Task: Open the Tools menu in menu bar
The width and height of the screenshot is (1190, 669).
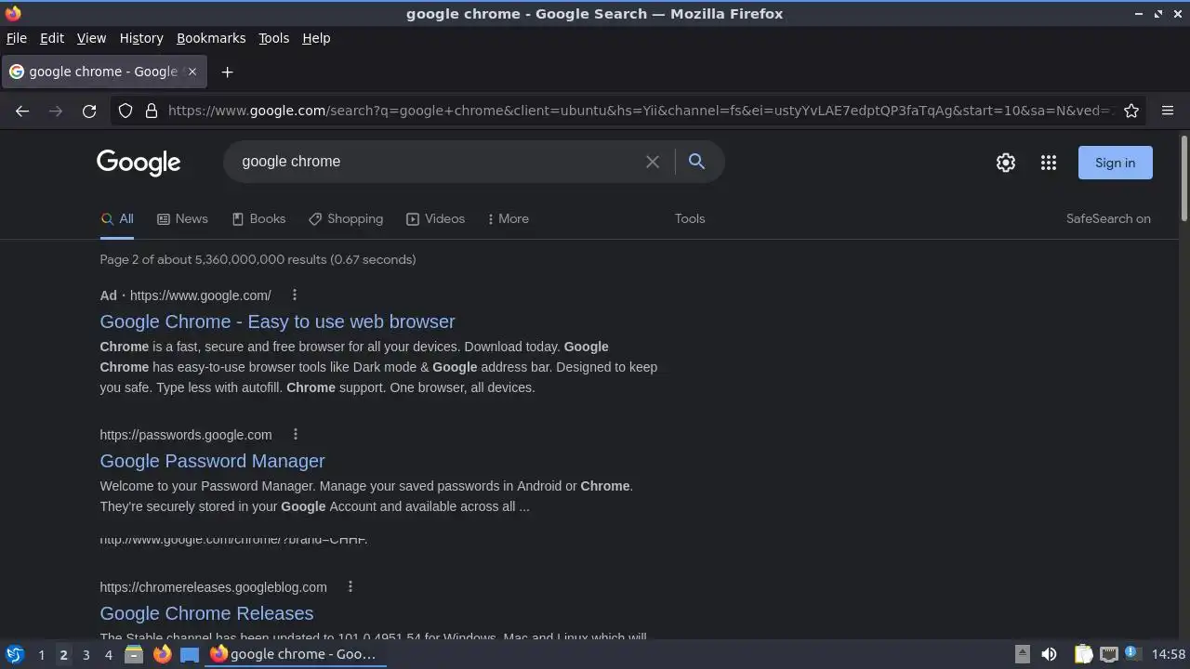Action: click(x=273, y=38)
